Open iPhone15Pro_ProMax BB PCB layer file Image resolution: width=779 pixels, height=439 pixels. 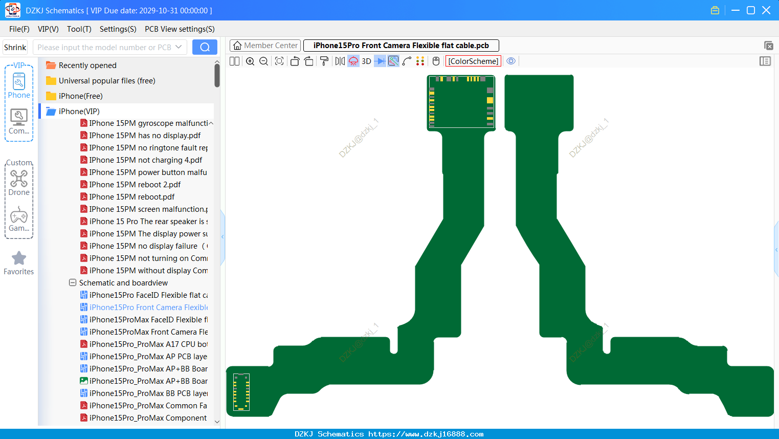point(144,393)
